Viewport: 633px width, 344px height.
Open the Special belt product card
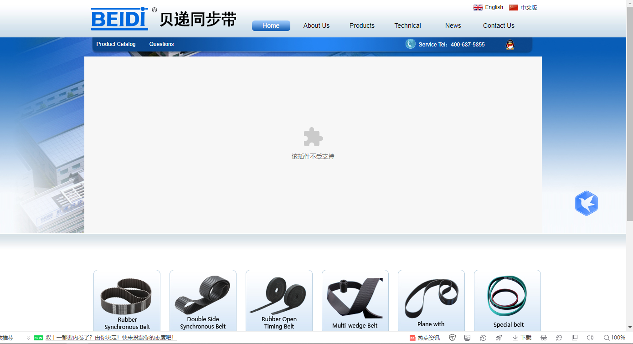coord(507,301)
